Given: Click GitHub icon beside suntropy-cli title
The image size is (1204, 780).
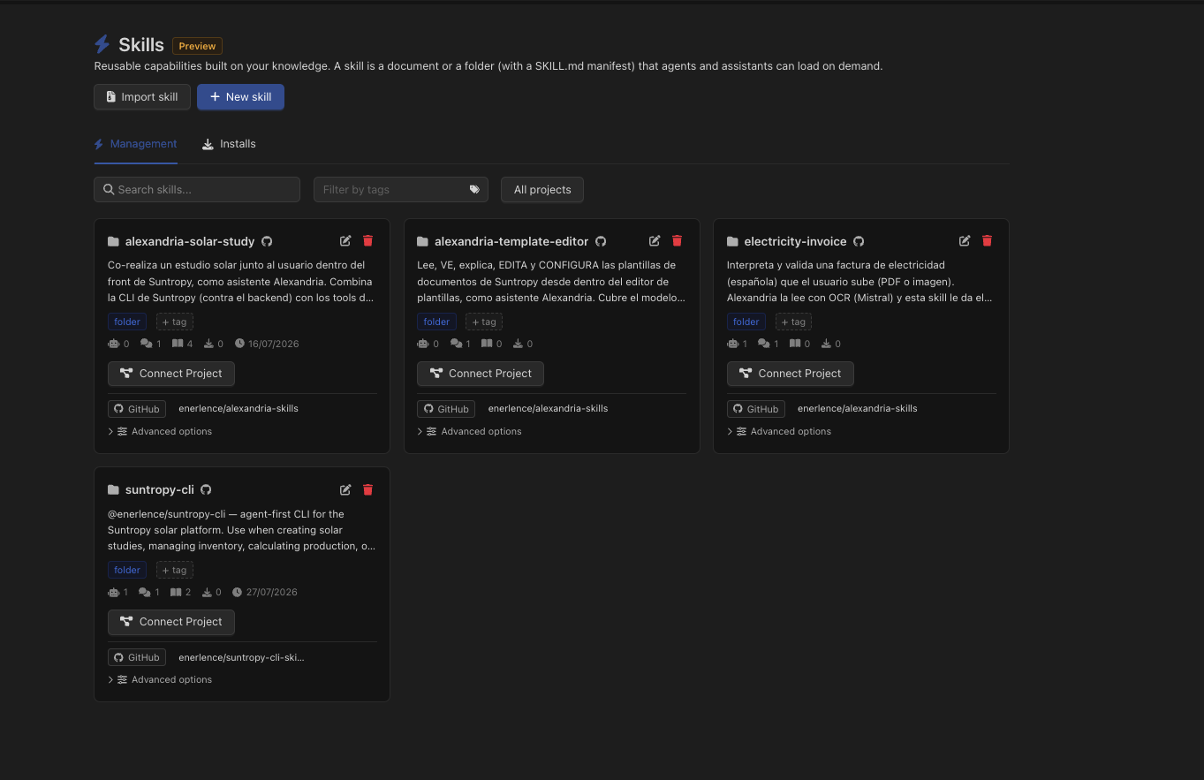Looking at the screenshot, I should 206,489.
